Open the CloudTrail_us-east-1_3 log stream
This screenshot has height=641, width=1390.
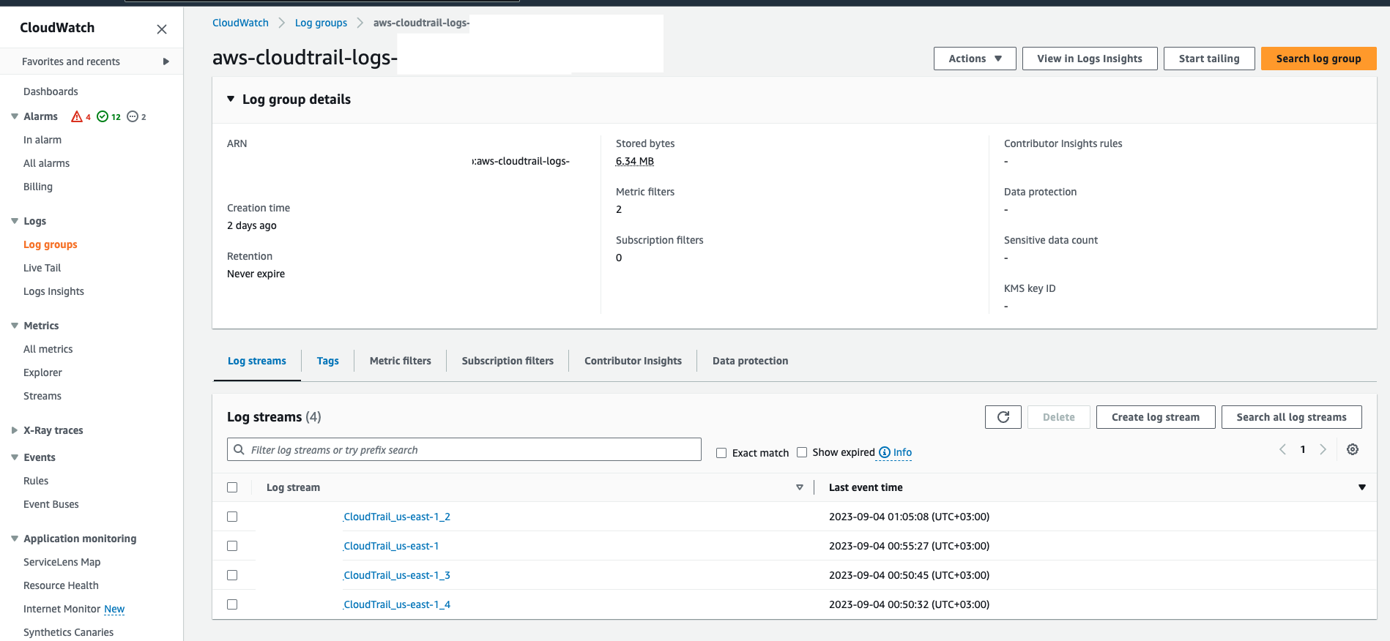coord(397,575)
